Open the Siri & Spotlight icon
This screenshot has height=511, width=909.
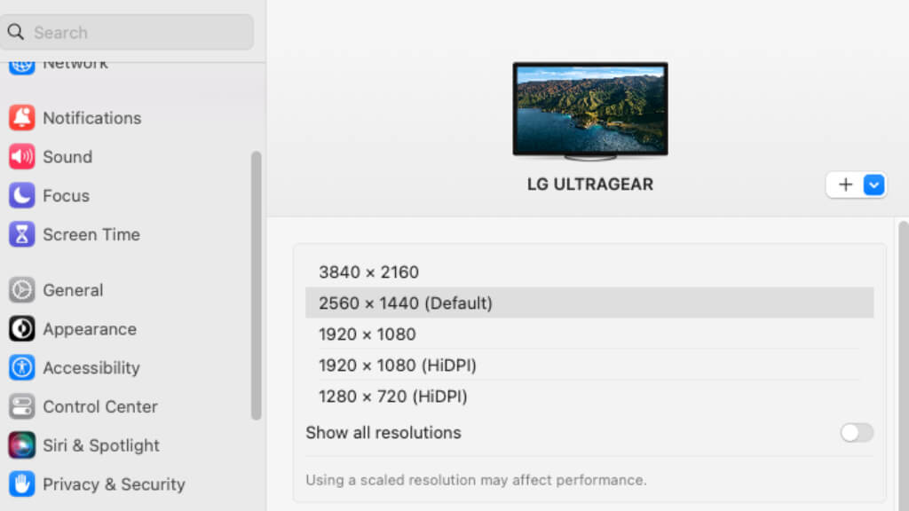coord(21,445)
